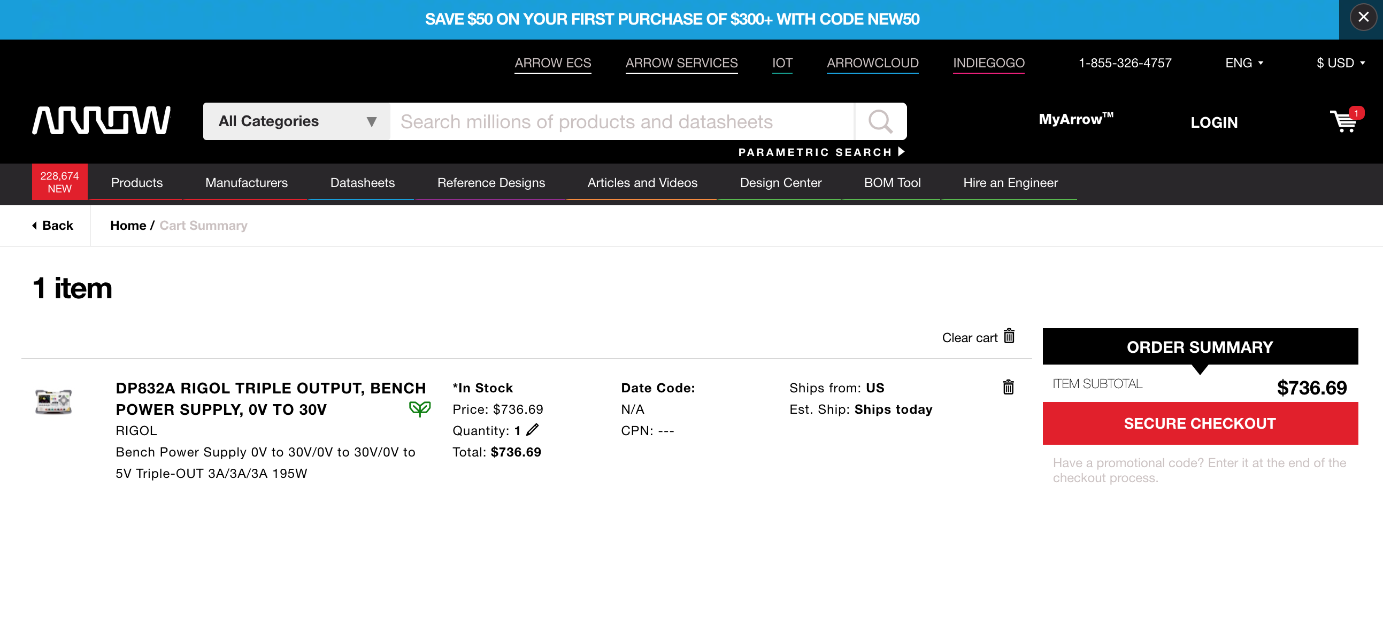1383x619 pixels.
Task: Open DP832A power supply product thumbnail
Action: click(x=53, y=401)
